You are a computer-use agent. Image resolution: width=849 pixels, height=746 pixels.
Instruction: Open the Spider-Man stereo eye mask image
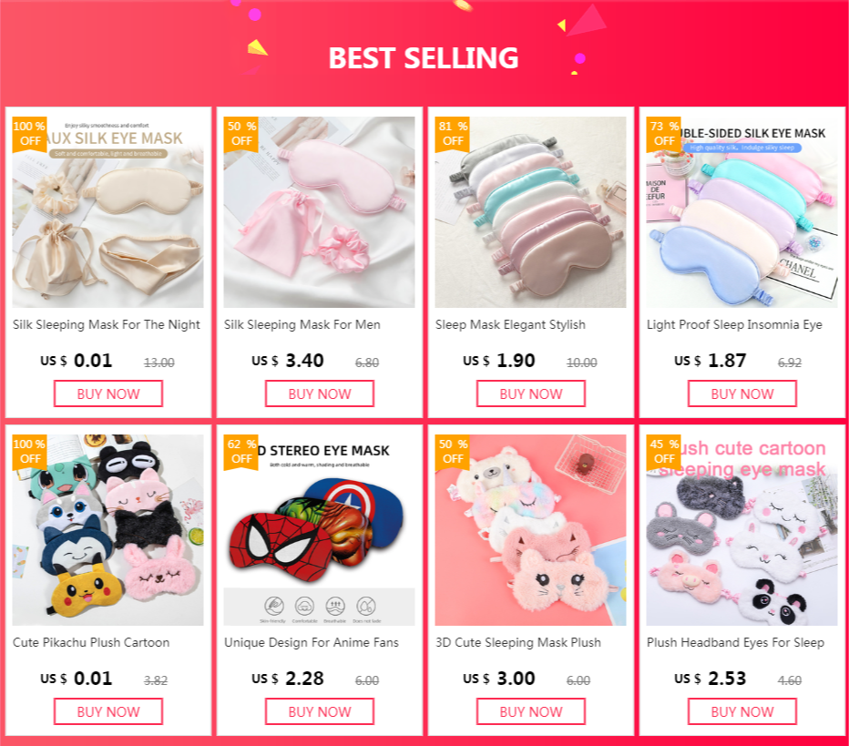coord(320,530)
